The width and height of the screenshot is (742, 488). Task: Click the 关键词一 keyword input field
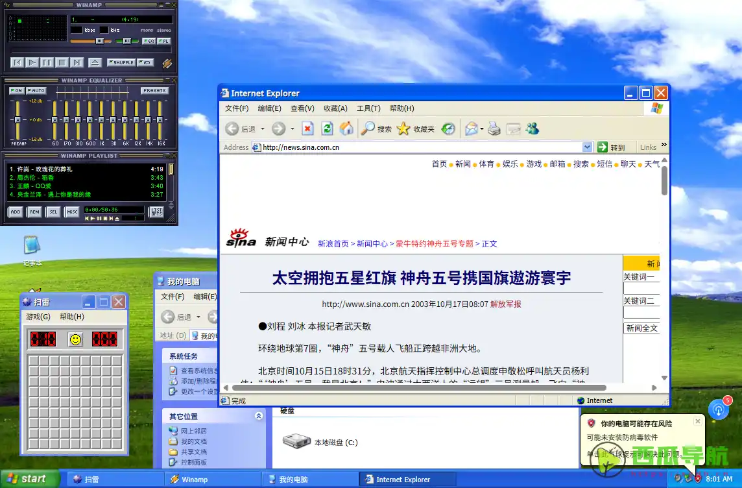pos(641,289)
